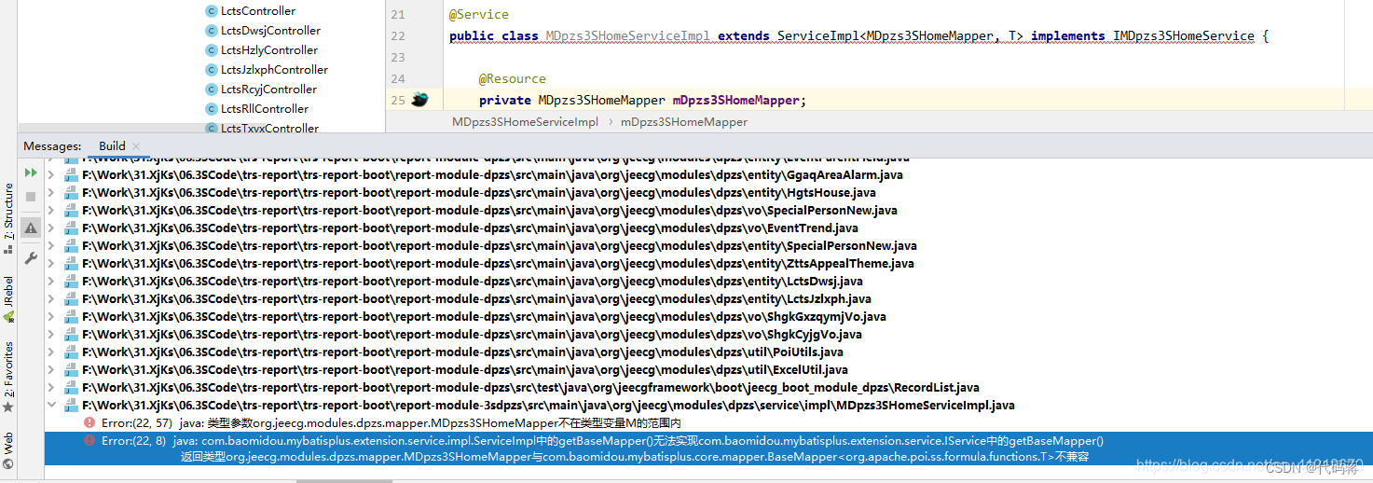The height and width of the screenshot is (483, 1373).
Task: Click file icon of HgtsHouse.java entry
Action: (x=72, y=193)
